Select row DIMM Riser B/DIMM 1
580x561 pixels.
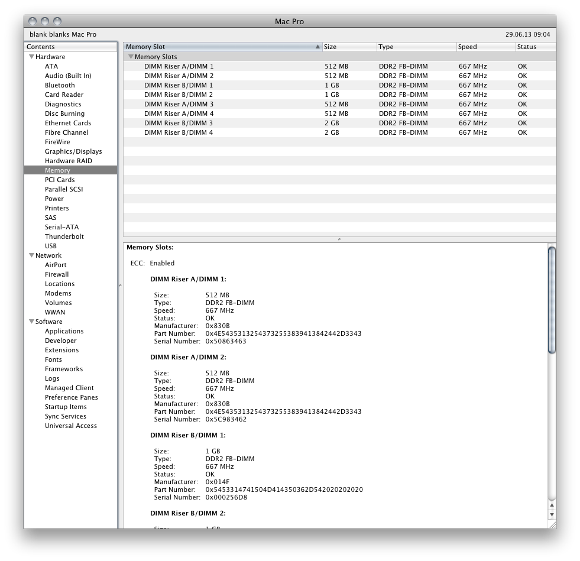tap(339, 85)
